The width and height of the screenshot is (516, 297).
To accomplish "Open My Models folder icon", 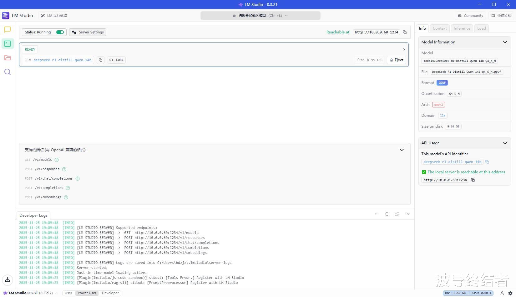I will click(8, 58).
